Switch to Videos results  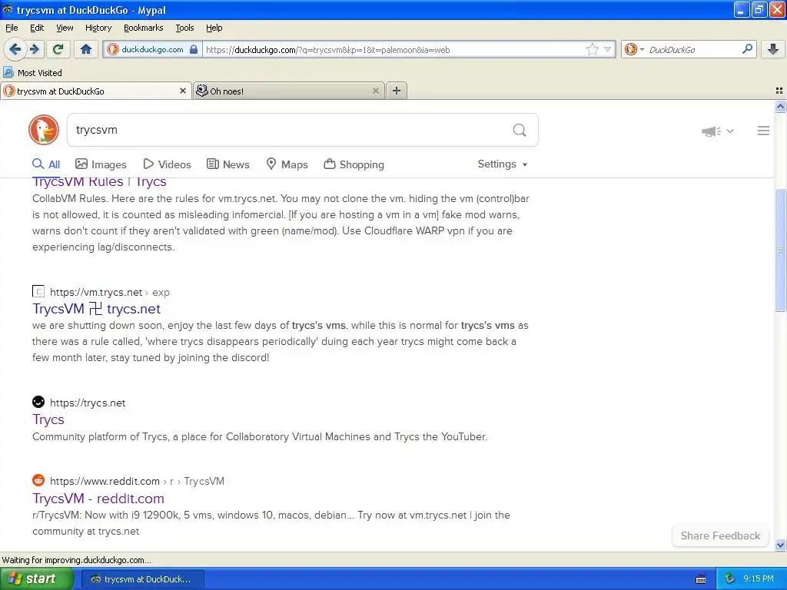(167, 164)
